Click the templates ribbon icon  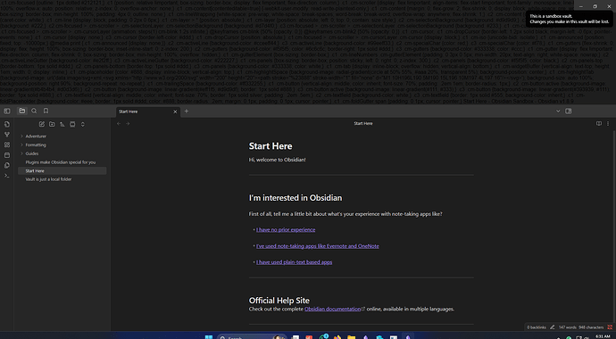click(6, 165)
